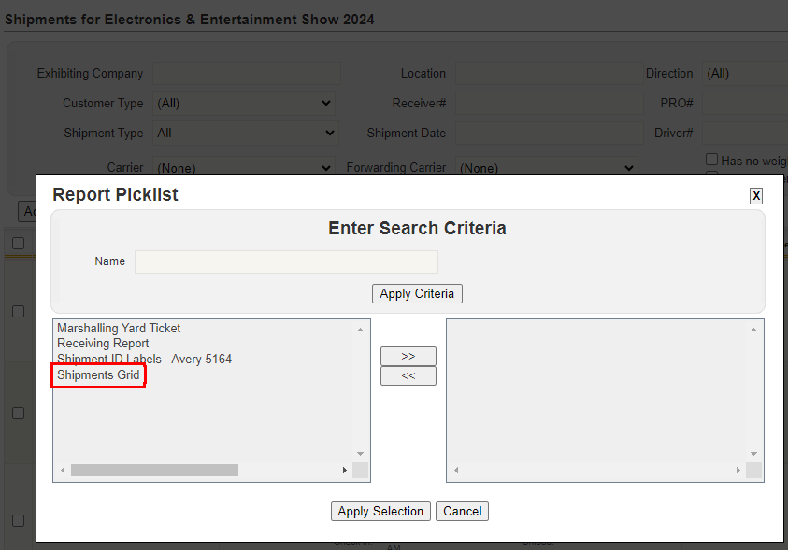The image size is (788, 550).
Task: Click the move right (>>) button
Action: (x=408, y=356)
